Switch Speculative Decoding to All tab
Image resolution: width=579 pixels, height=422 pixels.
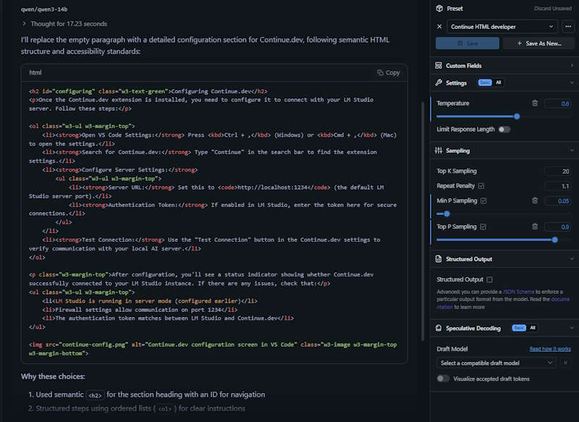point(533,328)
